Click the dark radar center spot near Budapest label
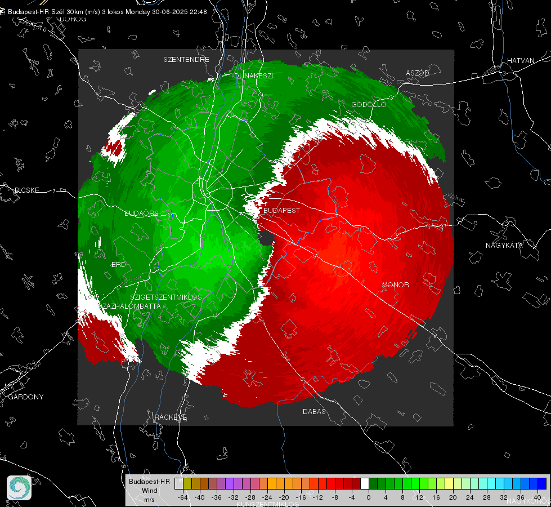This screenshot has height=507, width=551. pyautogui.click(x=267, y=238)
